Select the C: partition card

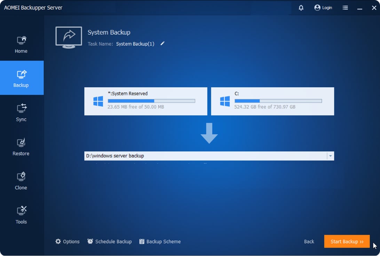(x=272, y=101)
